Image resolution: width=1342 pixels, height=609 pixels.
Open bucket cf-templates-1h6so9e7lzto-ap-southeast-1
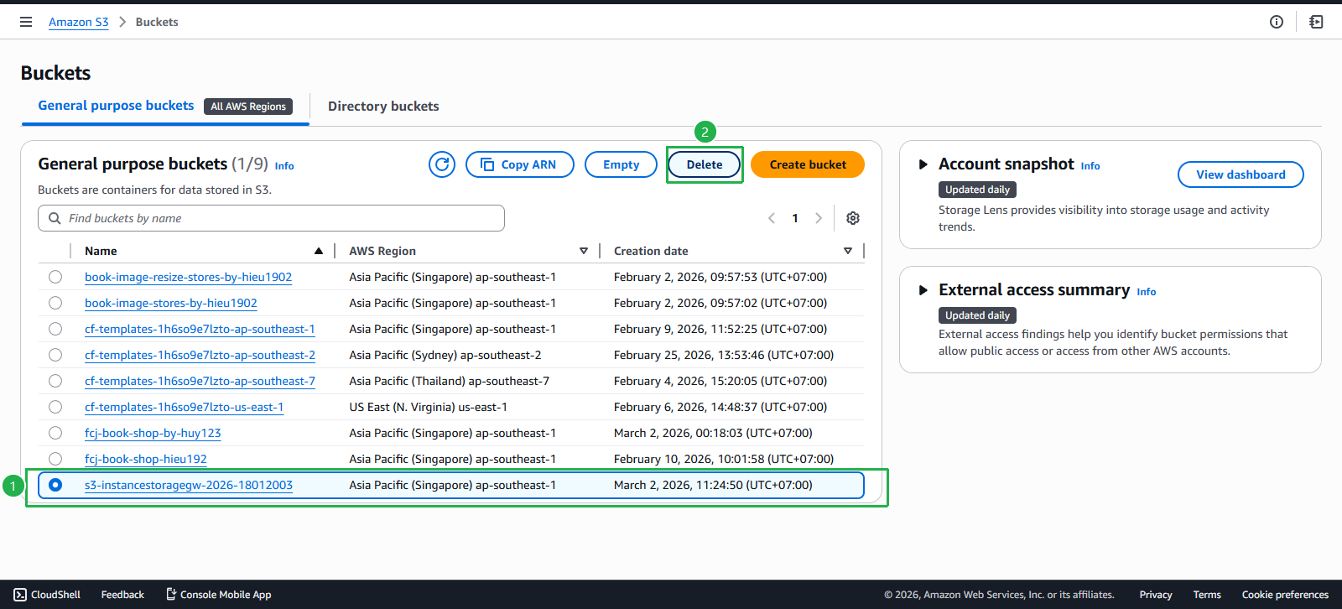[x=200, y=329]
